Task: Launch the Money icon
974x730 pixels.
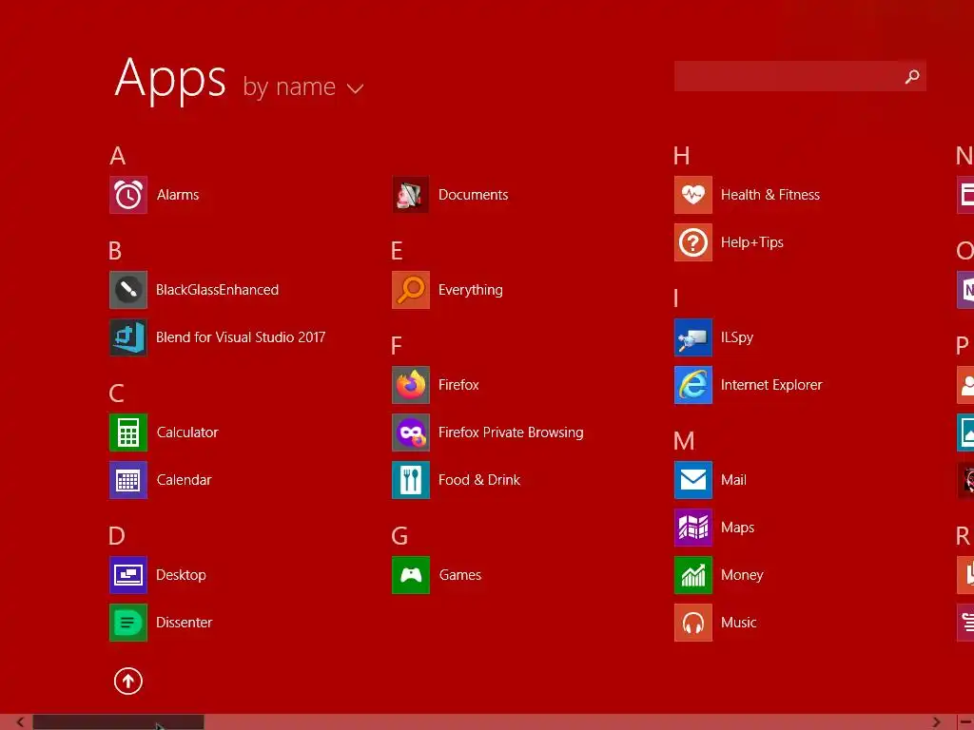Action: (693, 575)
